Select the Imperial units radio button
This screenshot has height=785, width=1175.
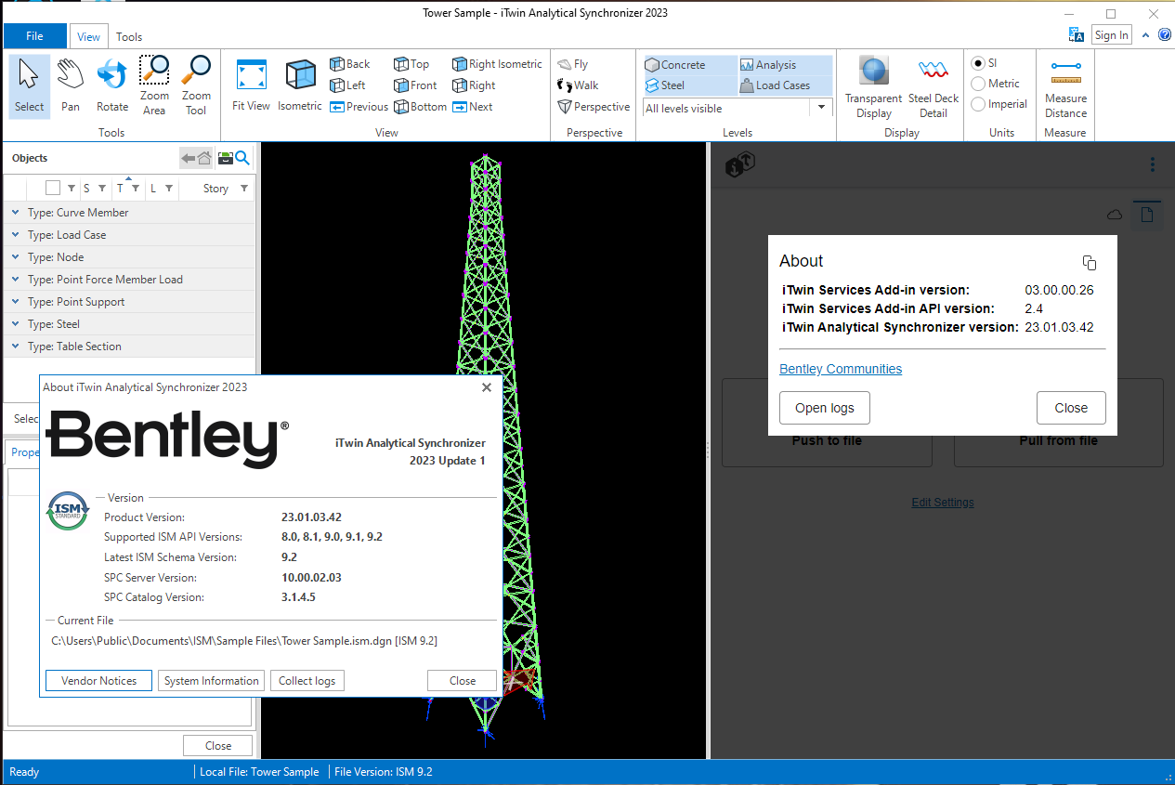pos(978,104)
